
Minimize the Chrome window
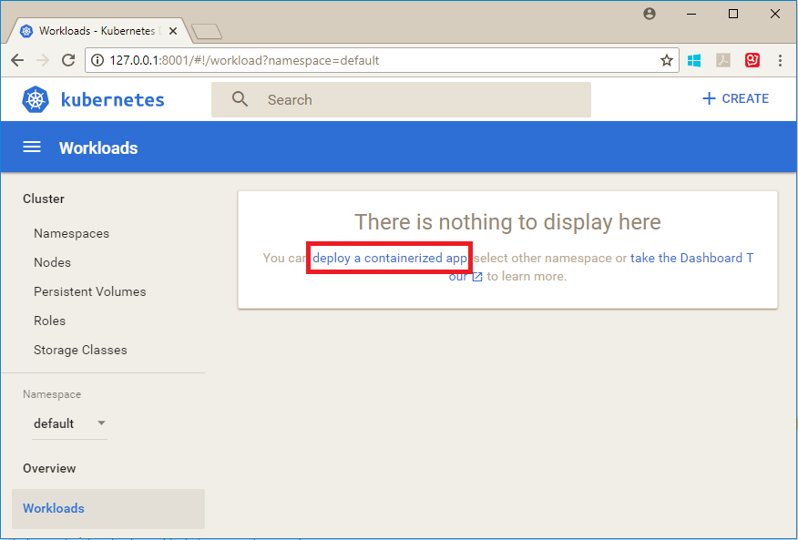[x=691, y=14]
